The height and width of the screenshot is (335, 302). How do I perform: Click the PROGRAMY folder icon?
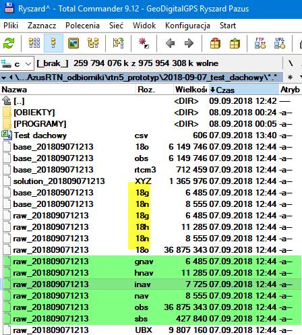click(x=7, y=124)
